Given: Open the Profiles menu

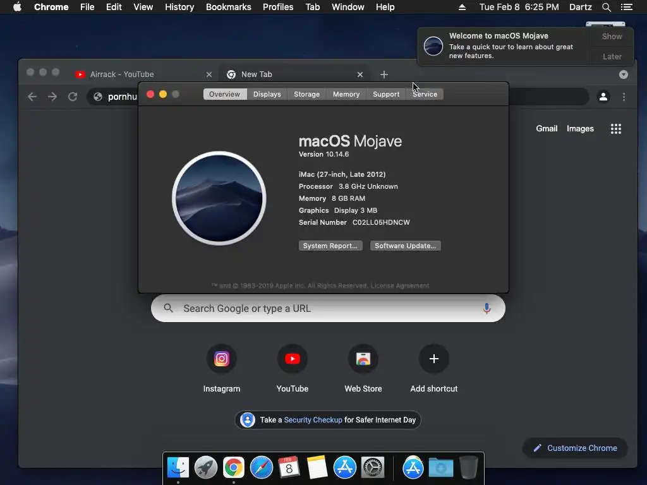Looking at the screenshot, I should [278, 7].
